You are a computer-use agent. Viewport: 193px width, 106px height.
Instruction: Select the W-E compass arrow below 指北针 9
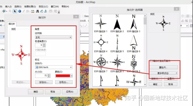(x=134, y=80)
